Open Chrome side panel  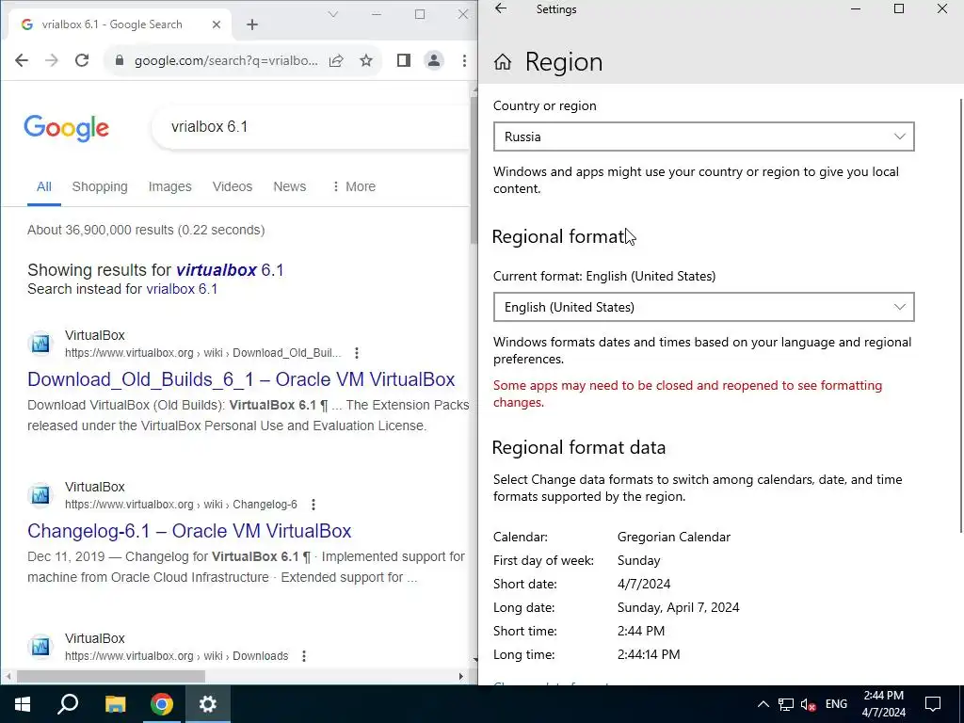[403, 60]
